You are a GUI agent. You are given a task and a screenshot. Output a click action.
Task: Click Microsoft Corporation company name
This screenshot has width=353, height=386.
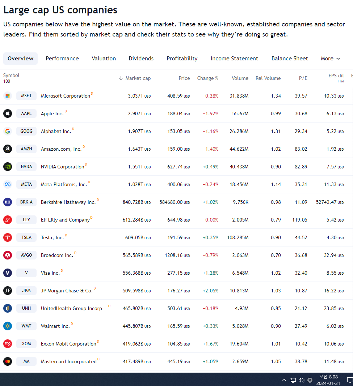(66, 96)
